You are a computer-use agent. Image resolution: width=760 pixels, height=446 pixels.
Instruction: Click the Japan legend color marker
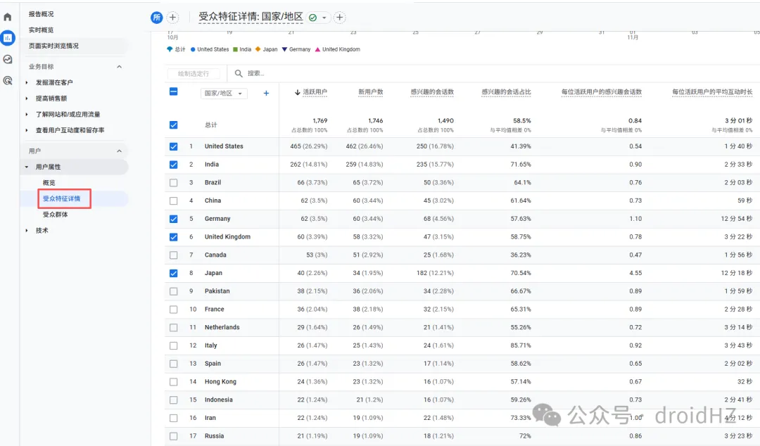258,49
